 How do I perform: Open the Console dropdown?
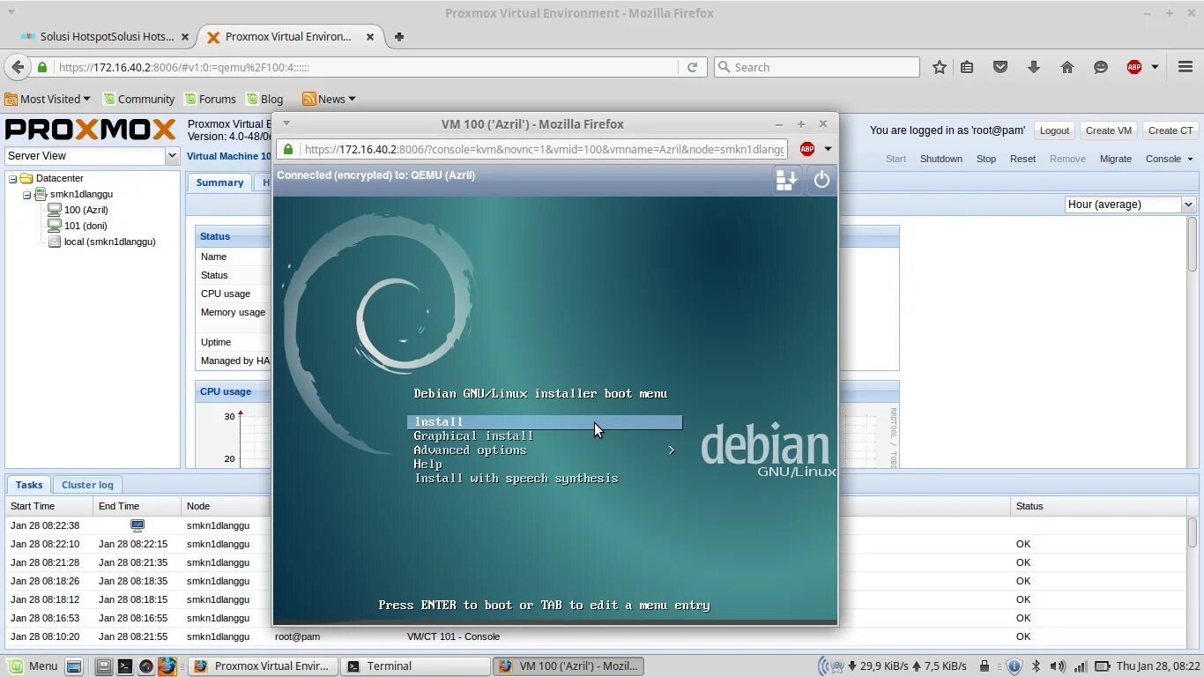click(1169, 159)
